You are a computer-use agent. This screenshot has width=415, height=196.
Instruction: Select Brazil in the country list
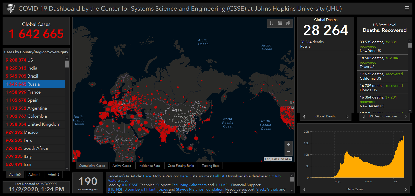(34, 76)
